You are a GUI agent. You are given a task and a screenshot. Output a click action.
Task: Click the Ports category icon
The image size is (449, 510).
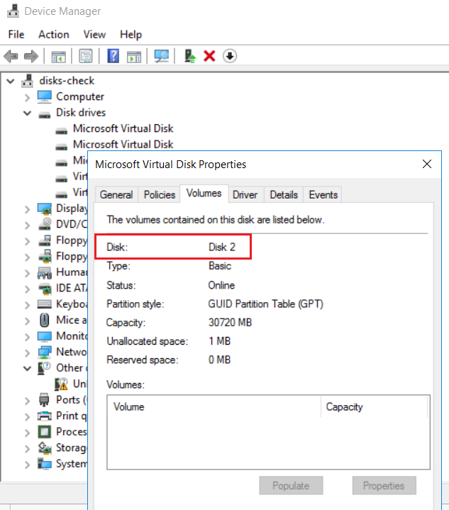coord(44,400)
